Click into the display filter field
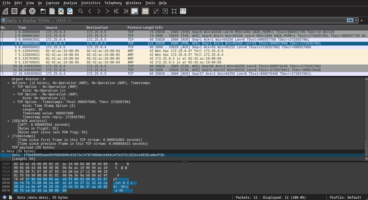The height and width of the screenshot is (200, 368). click(x=174, y=21)
